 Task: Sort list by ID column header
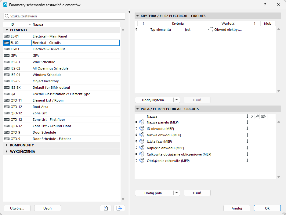[x=21, y=24]
